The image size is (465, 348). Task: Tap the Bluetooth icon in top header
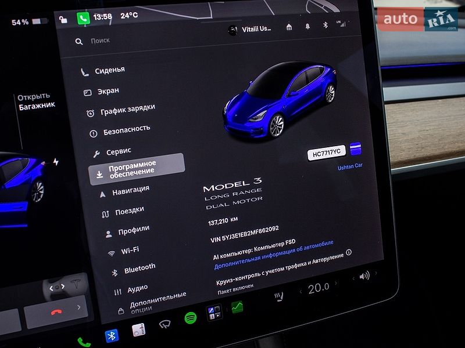click(x=325, y=25)
